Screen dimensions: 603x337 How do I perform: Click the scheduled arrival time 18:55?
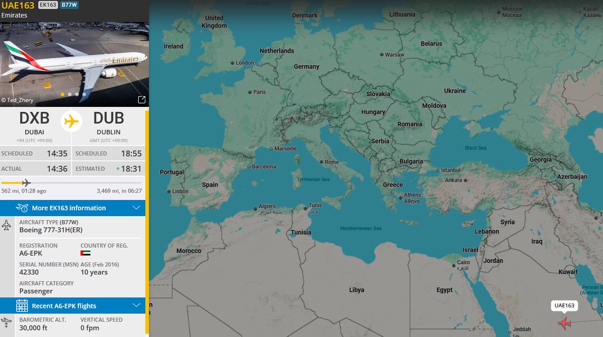[x=131, y=153]
